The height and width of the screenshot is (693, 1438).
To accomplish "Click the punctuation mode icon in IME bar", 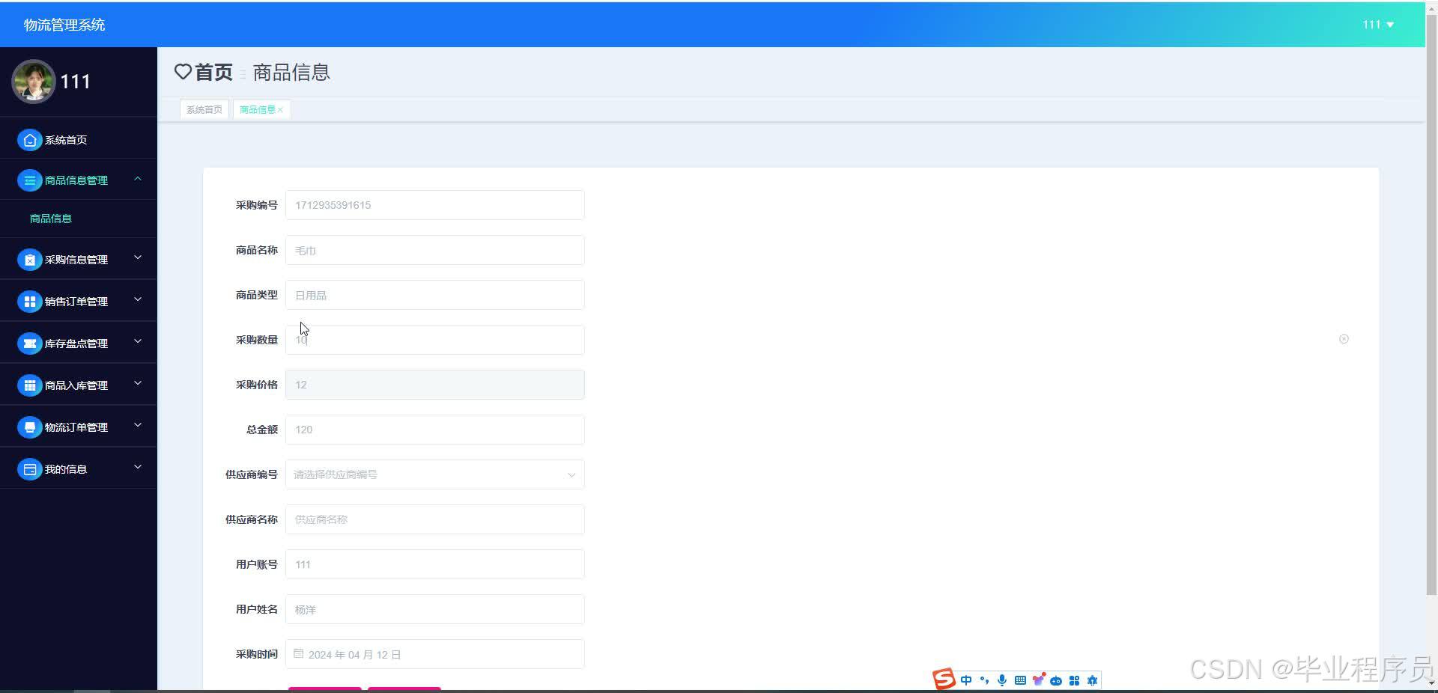I will coord(984,680).
